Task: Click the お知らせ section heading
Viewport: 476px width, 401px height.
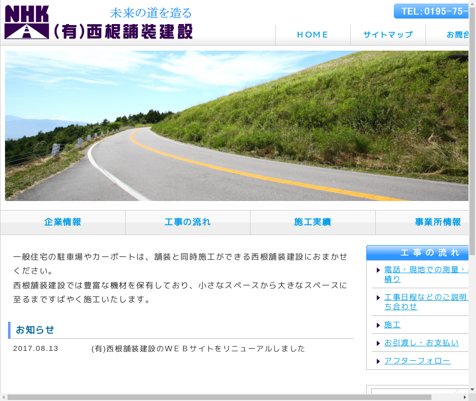Action: click(35, 330)
